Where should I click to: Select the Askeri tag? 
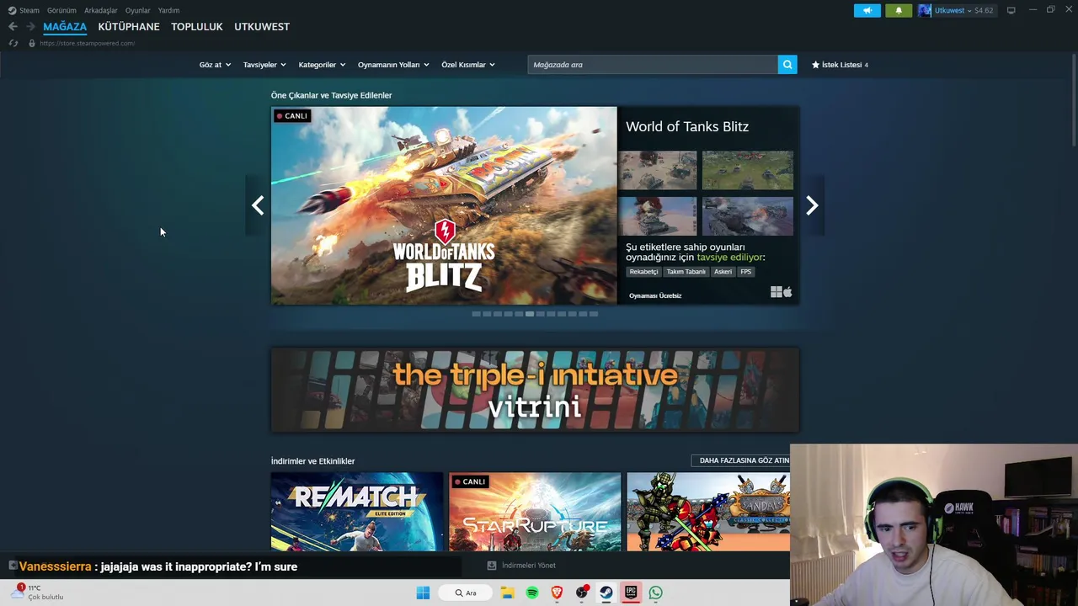point(723,272)
